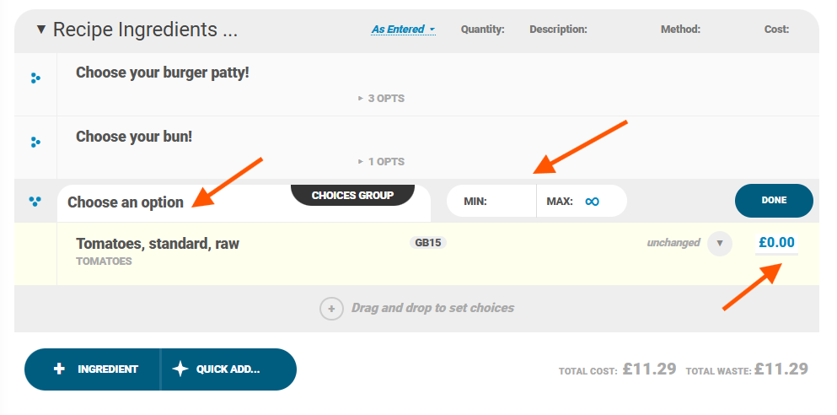Screen dimensions: 837x415
Task: Expand the 1 OPTS list for bun
Action: (x=381, y=161)
